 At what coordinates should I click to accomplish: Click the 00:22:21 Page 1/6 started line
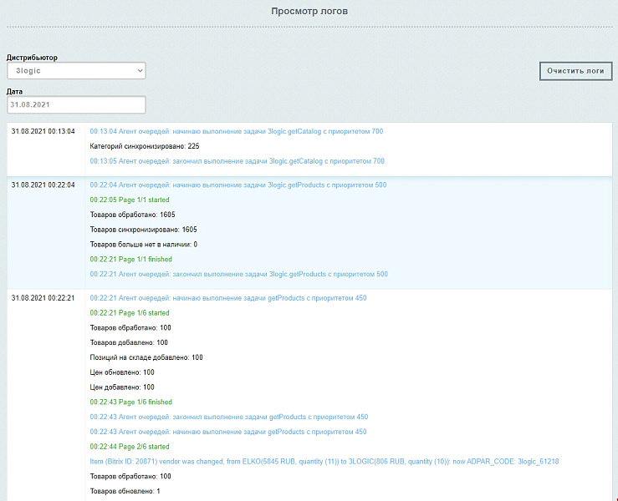point(130,313)
